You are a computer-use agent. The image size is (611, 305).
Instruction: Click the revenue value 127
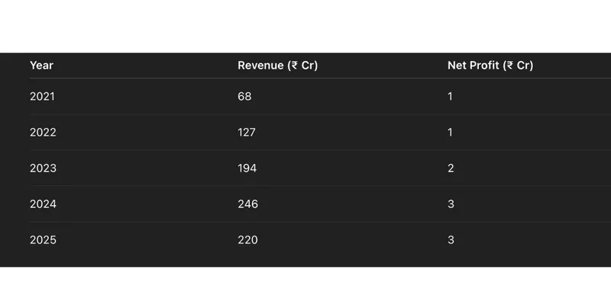[247, 132]
